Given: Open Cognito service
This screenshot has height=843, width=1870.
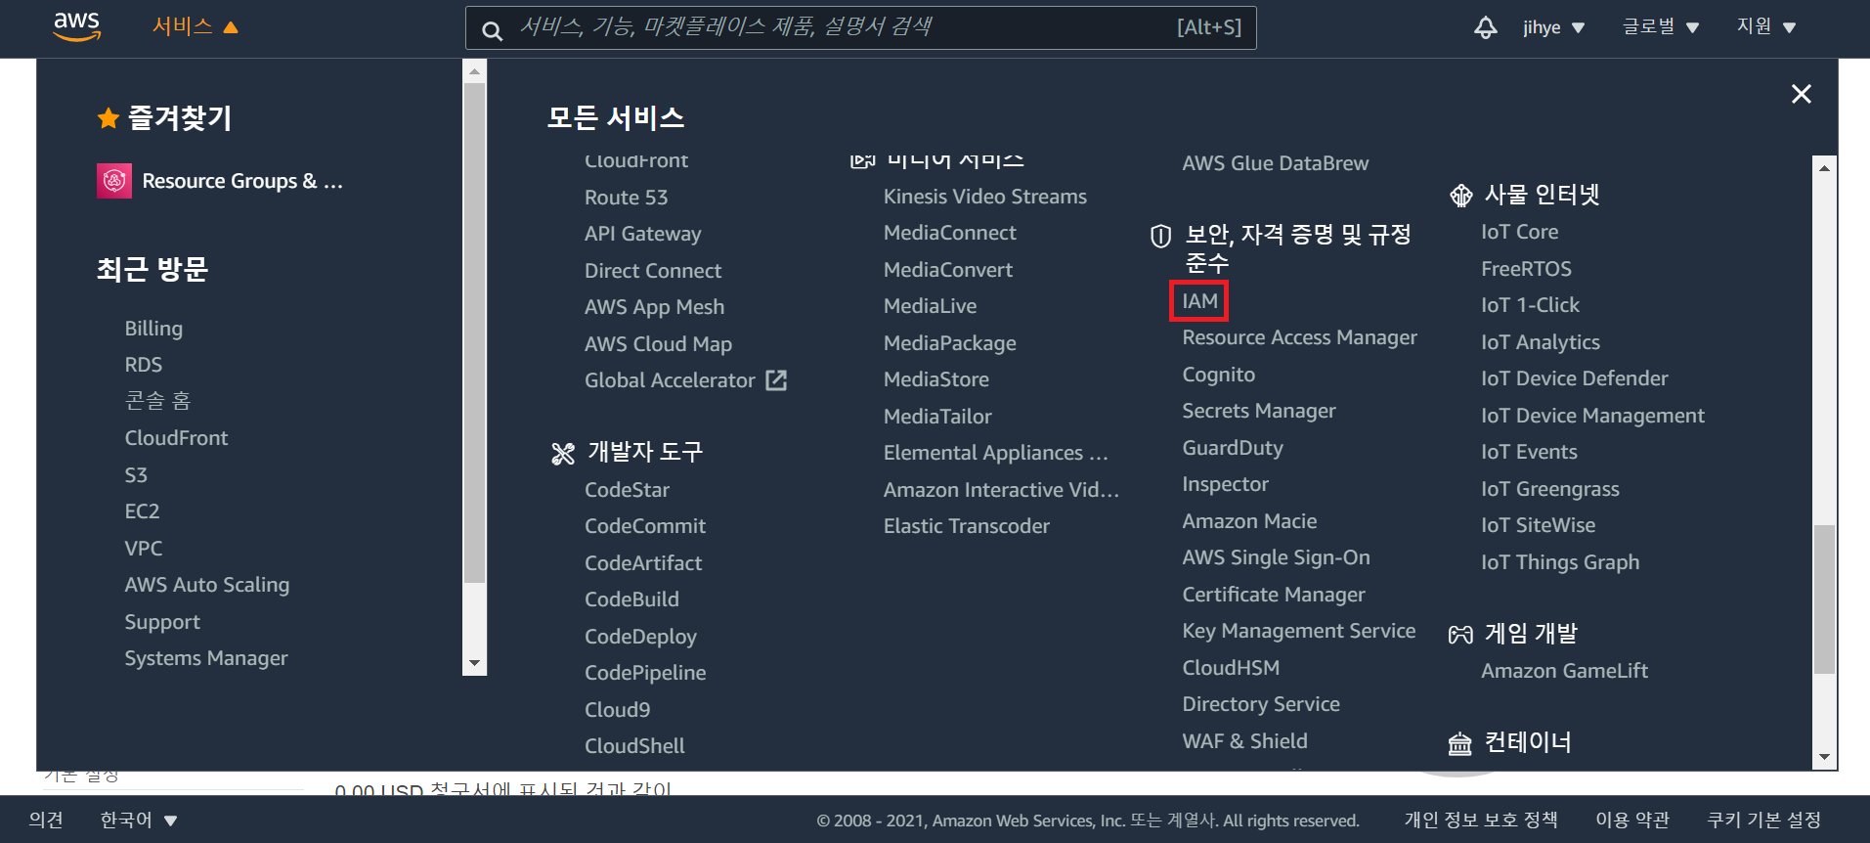Looking at the screenshot, I should (x=1218, y=375).
